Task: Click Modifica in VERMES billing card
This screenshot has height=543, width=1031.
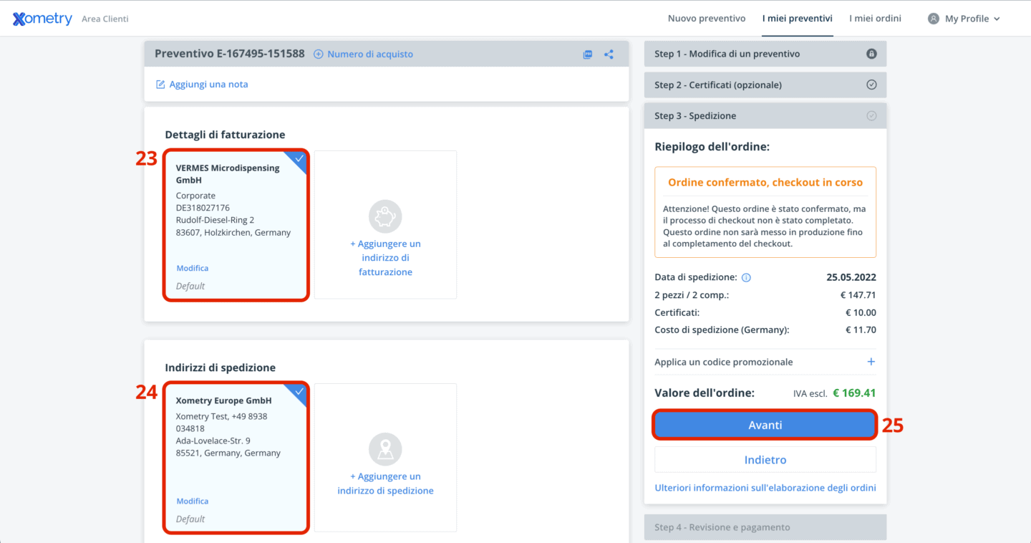Action: click(x=193, y=268)
